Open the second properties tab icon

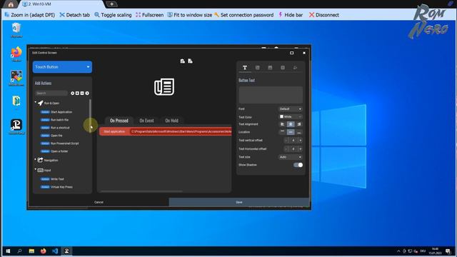(257, 68)
